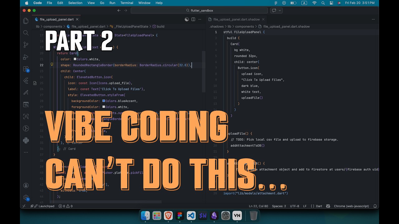Click the lightbulb code action on line 22
This screenshot has width=399, height=224.
[x=52, y=65]
